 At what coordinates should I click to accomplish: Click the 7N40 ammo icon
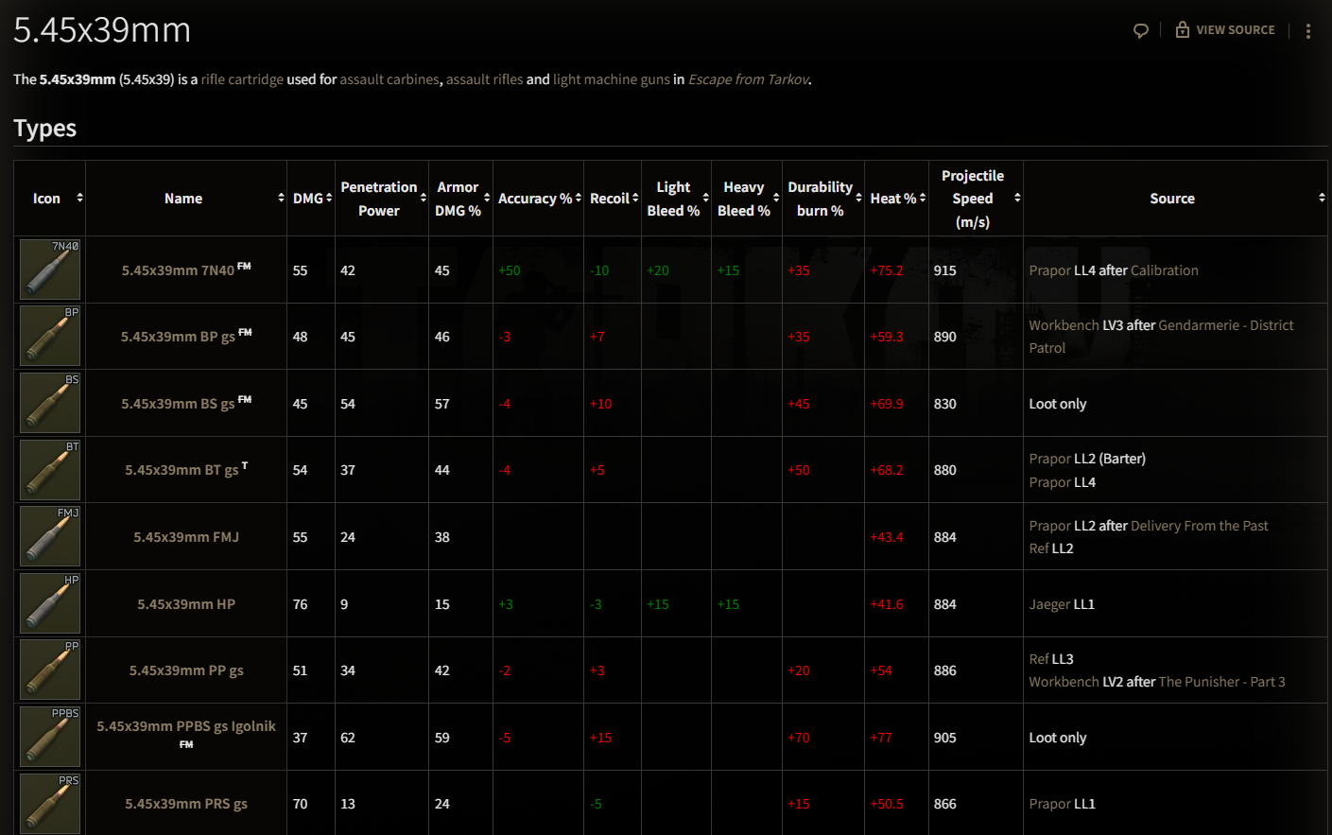(x=50, y=270)
